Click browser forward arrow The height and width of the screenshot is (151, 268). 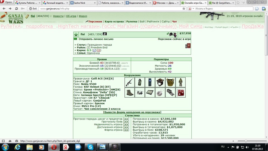tap(10, 9)
